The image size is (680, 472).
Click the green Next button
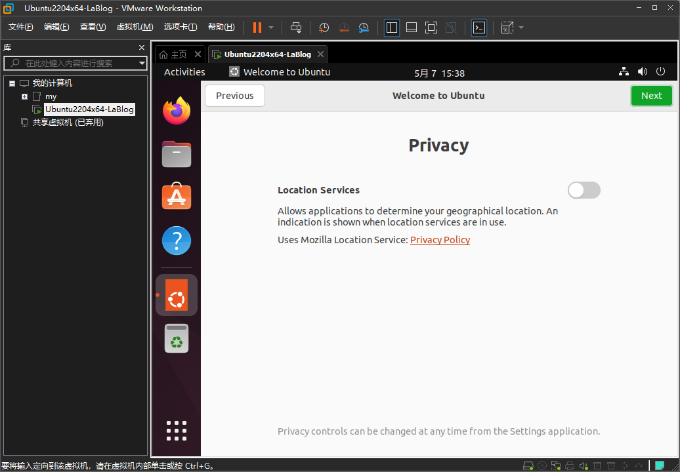coord(651,96)
